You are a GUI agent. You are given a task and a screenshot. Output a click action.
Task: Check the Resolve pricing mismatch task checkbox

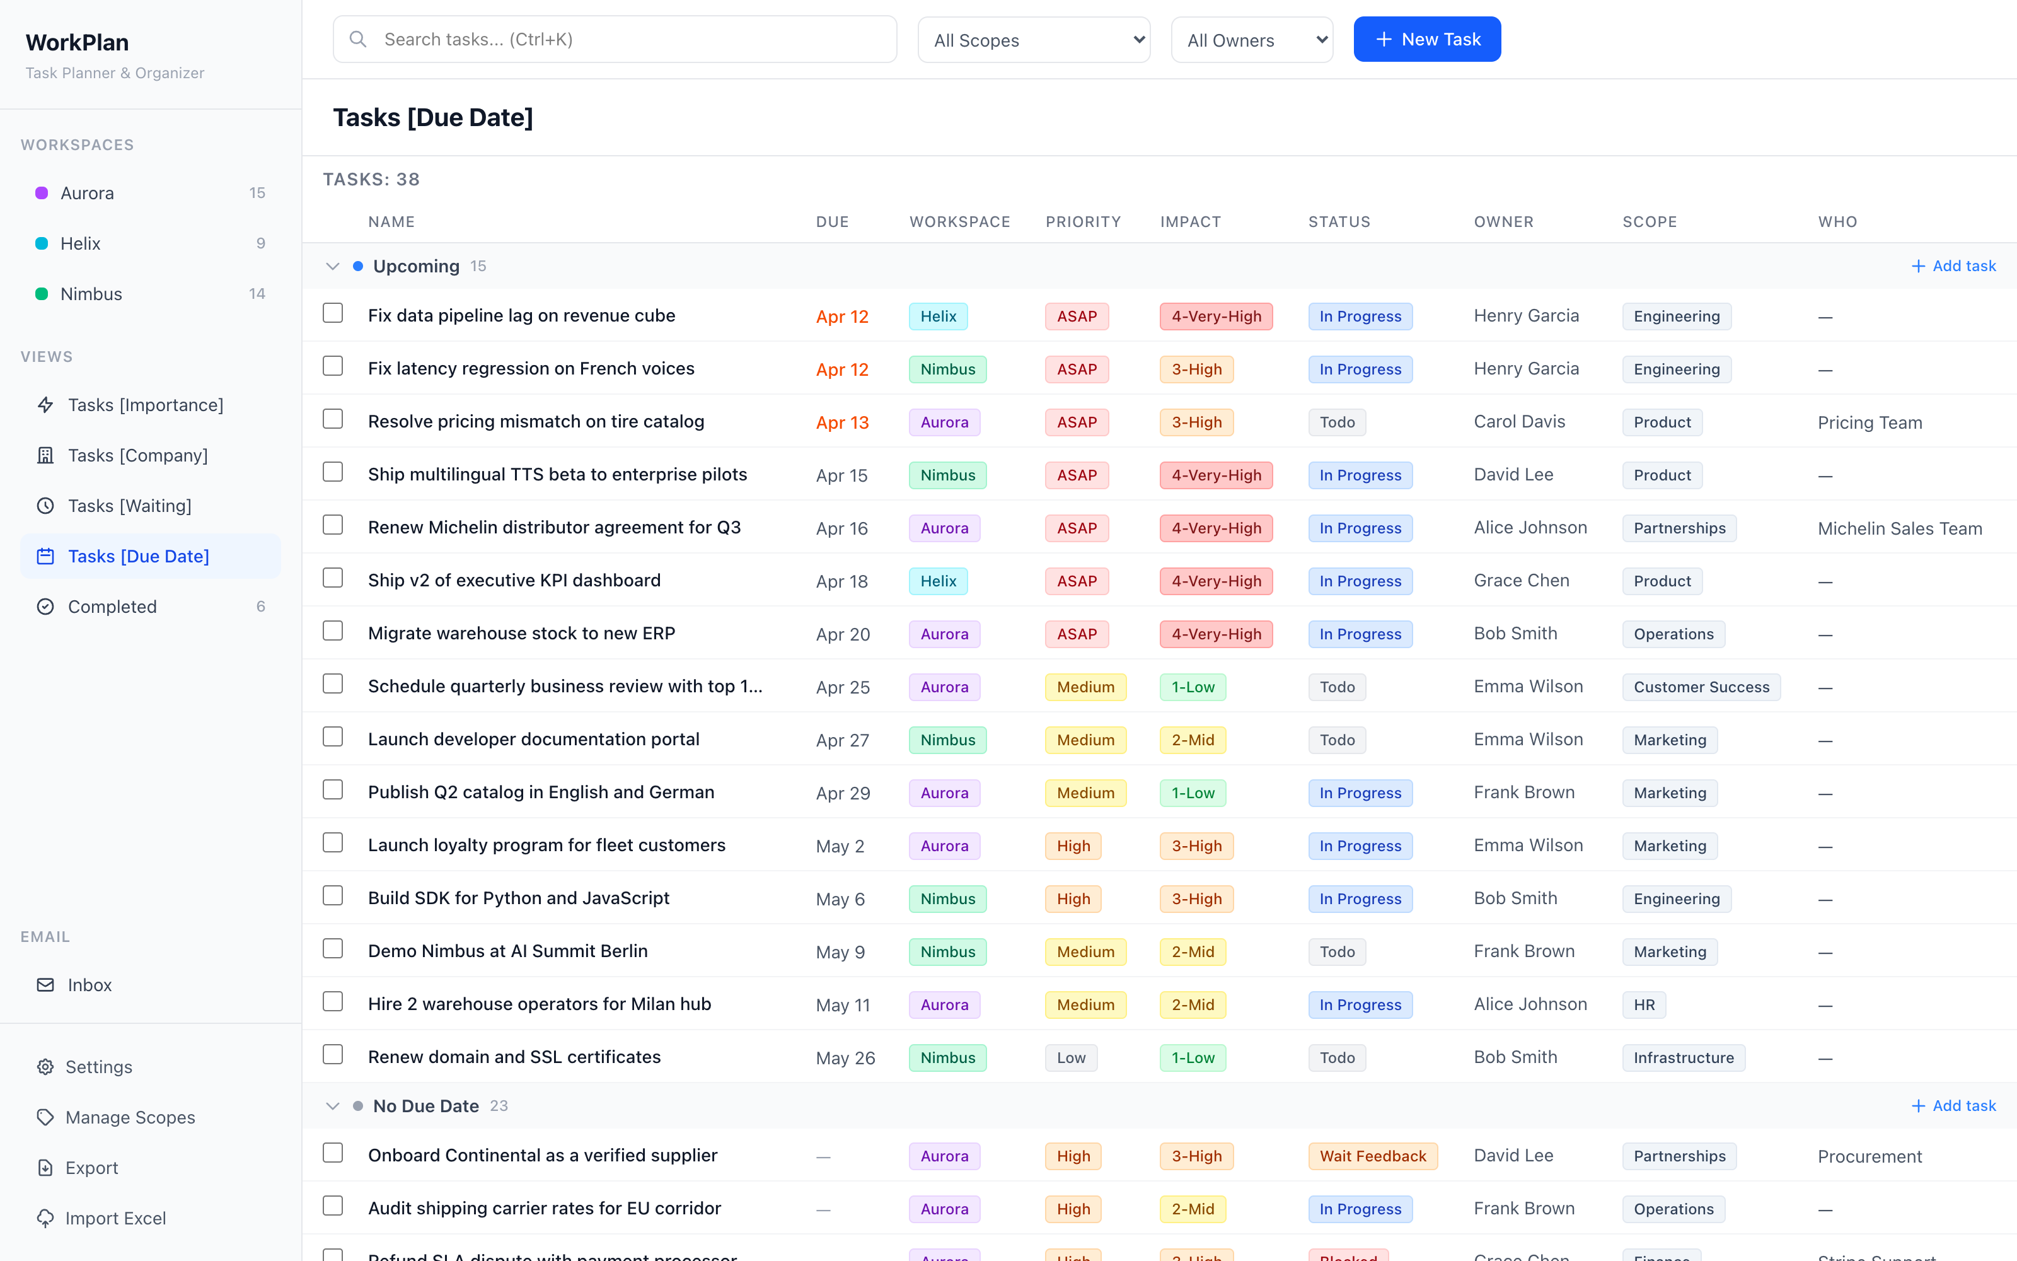(x=333, y=419)
